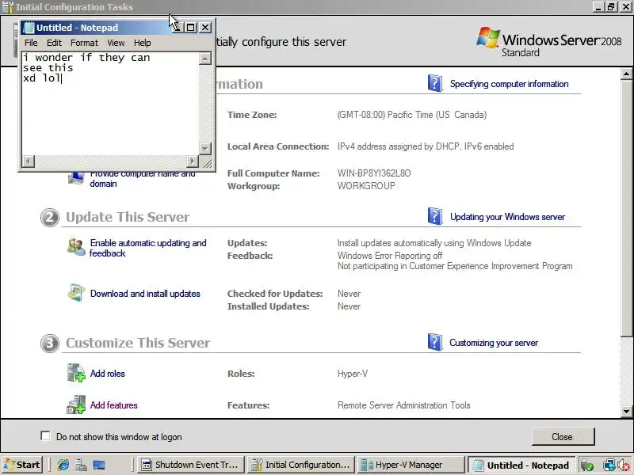The width and height of the screenshot is (634, 475).
Task: Click Notepad horizontal scrollbar left arrow
Action: point(28,161)
